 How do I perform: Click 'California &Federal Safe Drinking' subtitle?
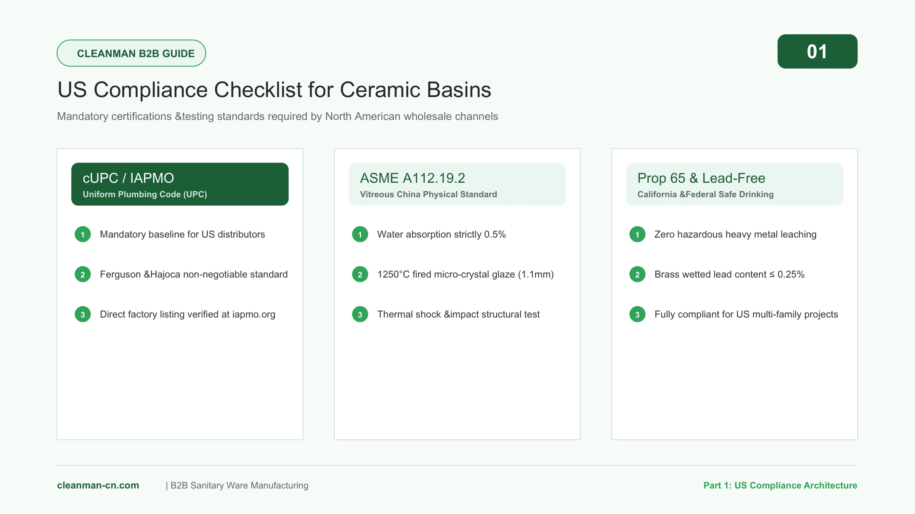click(x=705, y=194)
